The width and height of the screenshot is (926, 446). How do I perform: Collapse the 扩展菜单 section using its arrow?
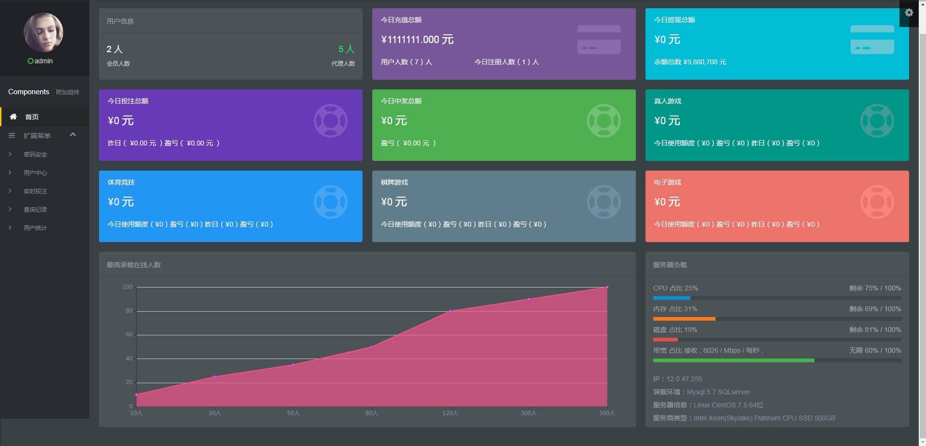point(73,135)
